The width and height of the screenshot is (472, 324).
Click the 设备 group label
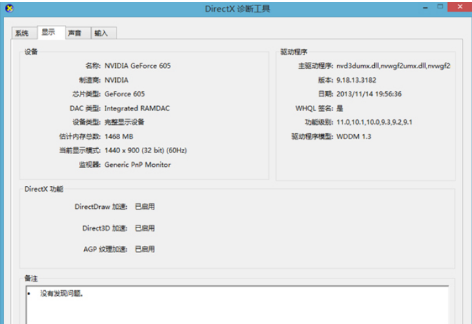point(31,52)
